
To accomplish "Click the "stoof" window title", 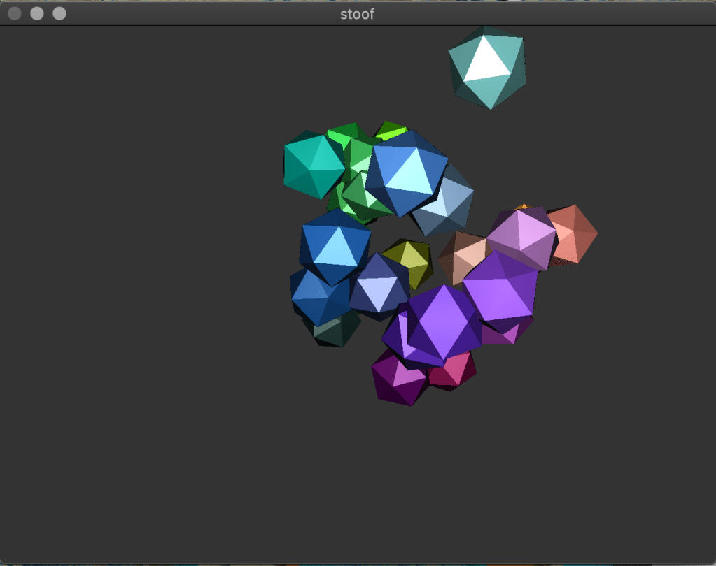I will point(357,13).
